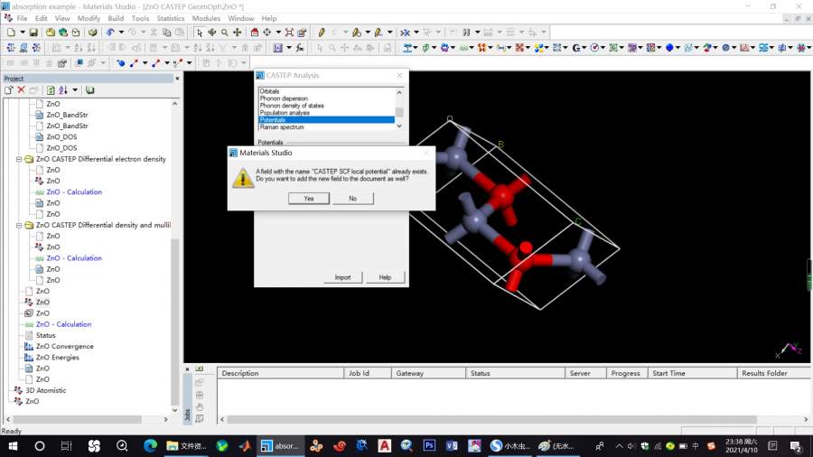Open the Project sort order dropdown arrow

click(x=75, y=90)
